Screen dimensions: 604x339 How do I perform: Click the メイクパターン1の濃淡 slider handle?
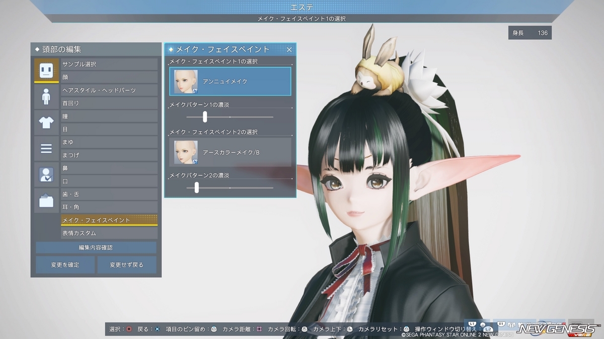205,117
